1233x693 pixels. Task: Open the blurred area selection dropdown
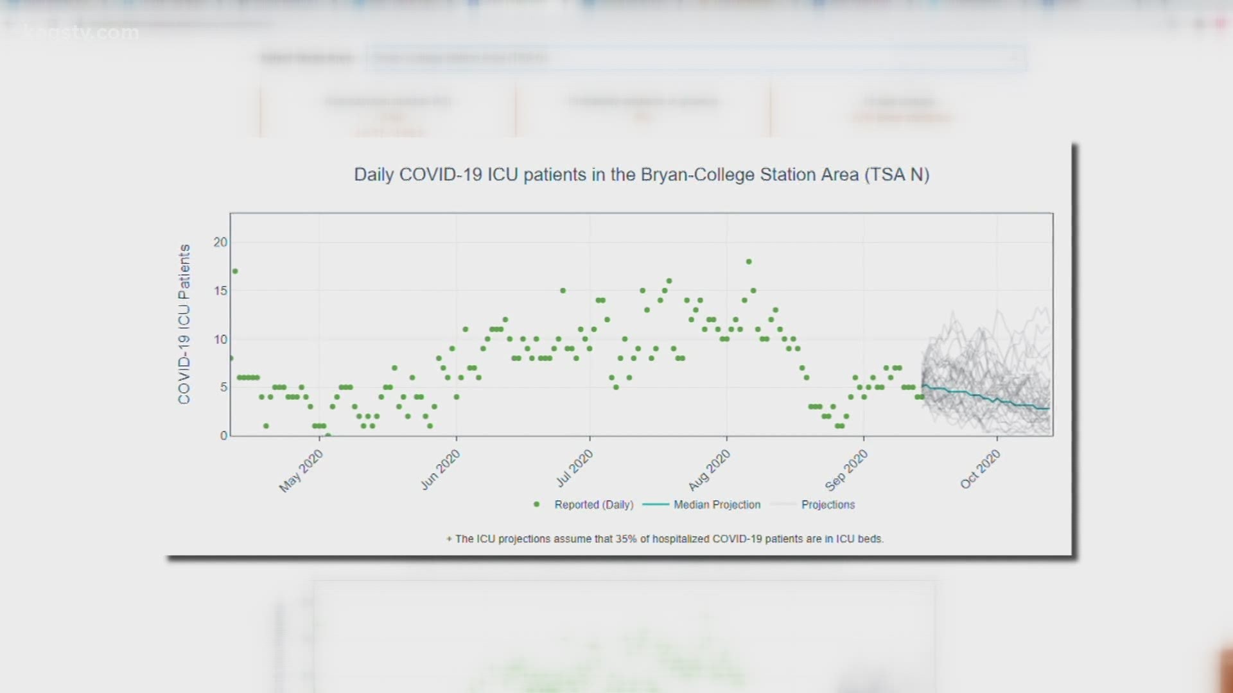(694, 58)
